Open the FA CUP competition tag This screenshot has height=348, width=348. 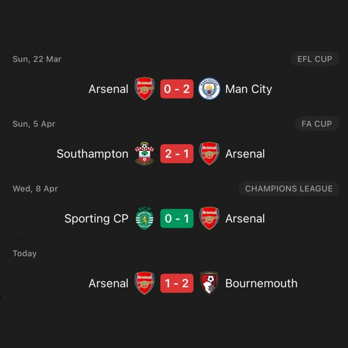pos(317,124)
